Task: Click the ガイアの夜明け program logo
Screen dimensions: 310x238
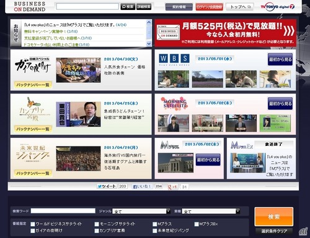Action: (33, 65)
